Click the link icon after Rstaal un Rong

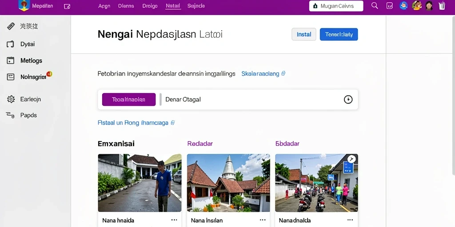[x=173, y=123]
